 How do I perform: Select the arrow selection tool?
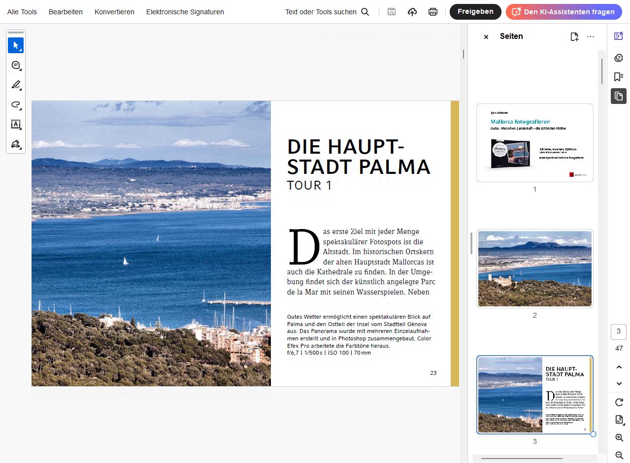[x=16, y=45]
